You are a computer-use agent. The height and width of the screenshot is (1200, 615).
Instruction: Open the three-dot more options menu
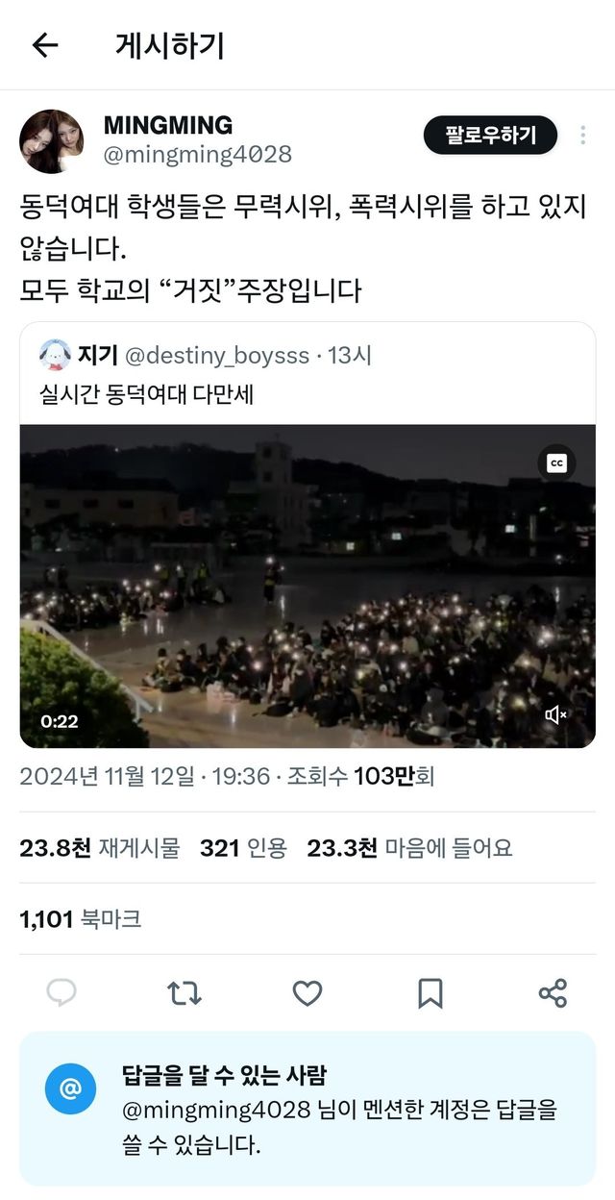(x=583, y=136)
